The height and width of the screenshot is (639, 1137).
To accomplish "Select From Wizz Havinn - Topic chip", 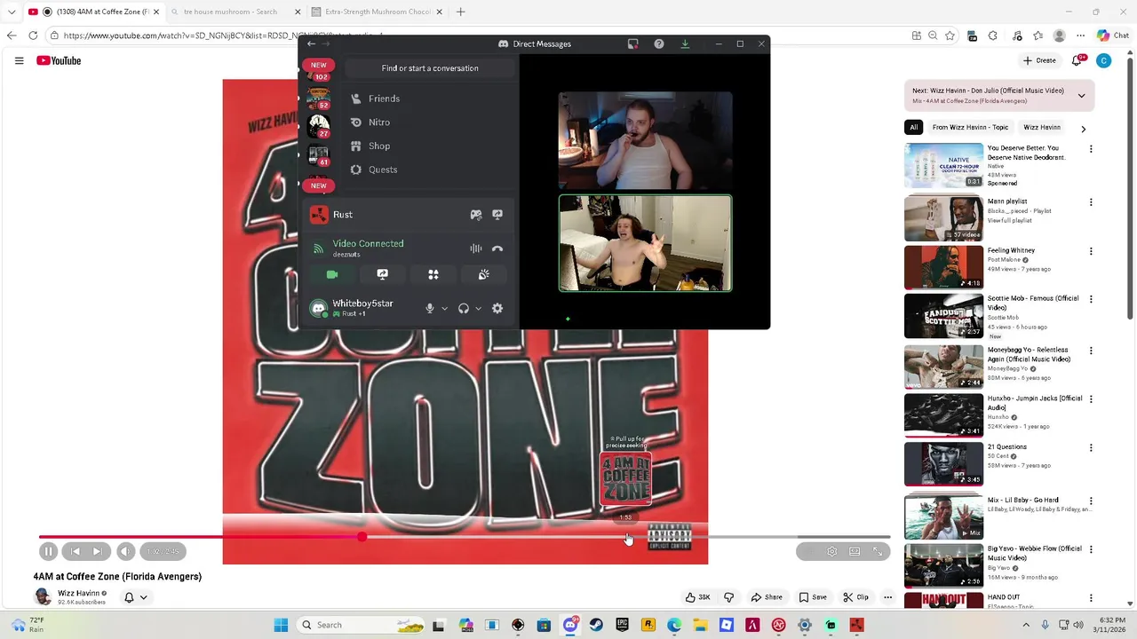I will (970, 127).
